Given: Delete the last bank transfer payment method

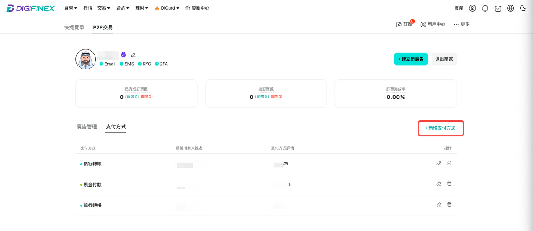Looking at the screenshot, I should [449, 204].
